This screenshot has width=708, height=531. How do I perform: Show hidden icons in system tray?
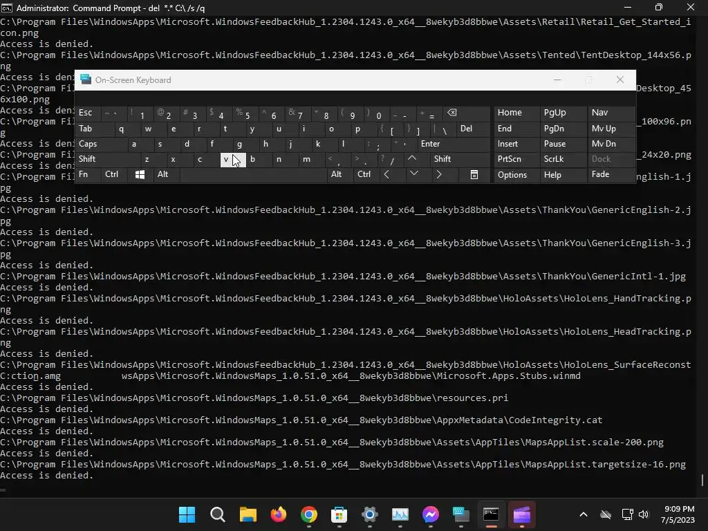click(584, 514)
